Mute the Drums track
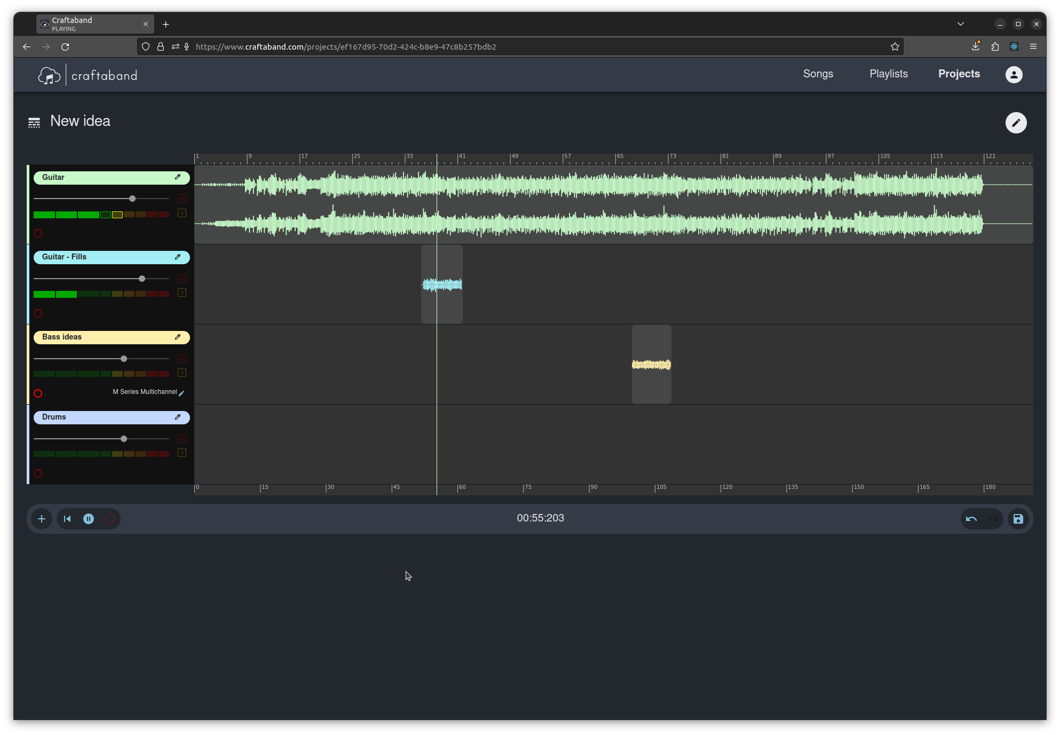This screenshot has width=1060, height=735. pyautogui.click(x=182, y=439)
